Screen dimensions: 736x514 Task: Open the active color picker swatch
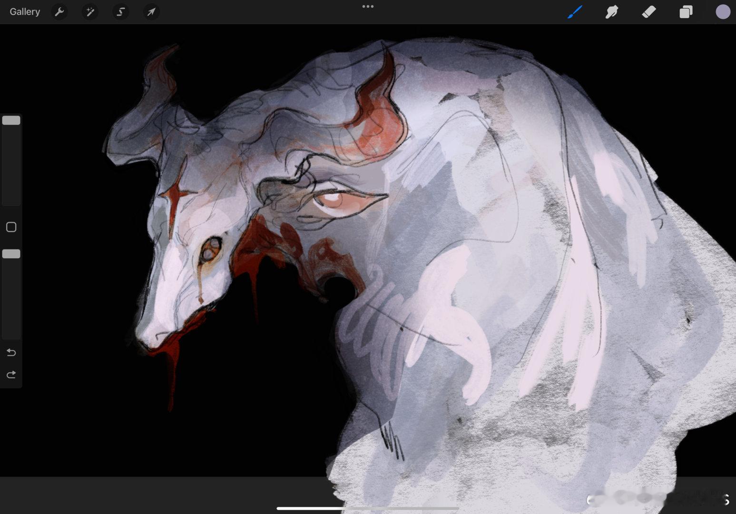click(x=723, y=12)
